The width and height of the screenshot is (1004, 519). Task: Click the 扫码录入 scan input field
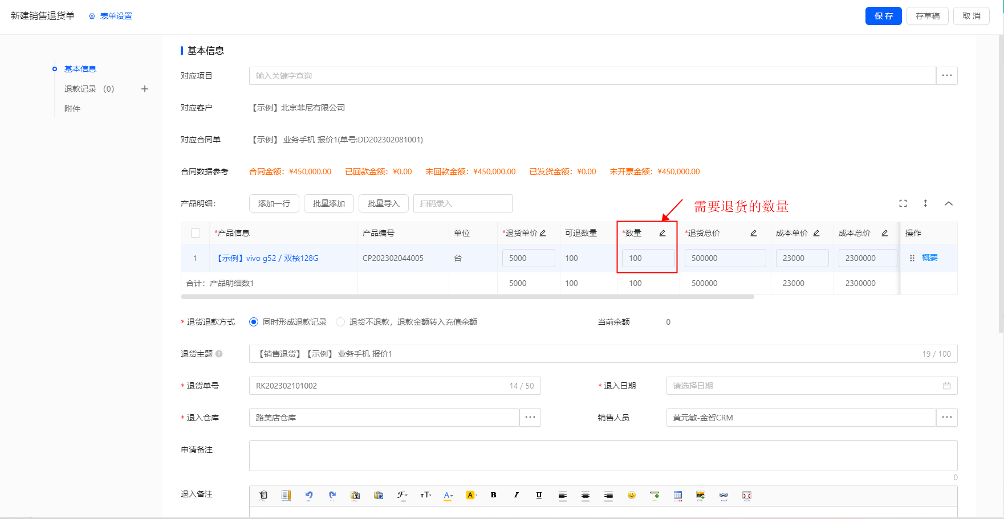coord(463,203)
